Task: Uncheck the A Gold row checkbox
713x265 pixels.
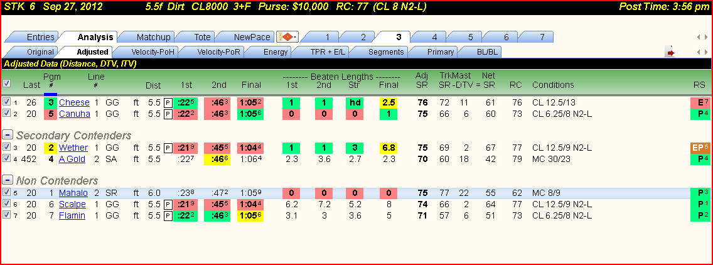Action: pos(6,158)
